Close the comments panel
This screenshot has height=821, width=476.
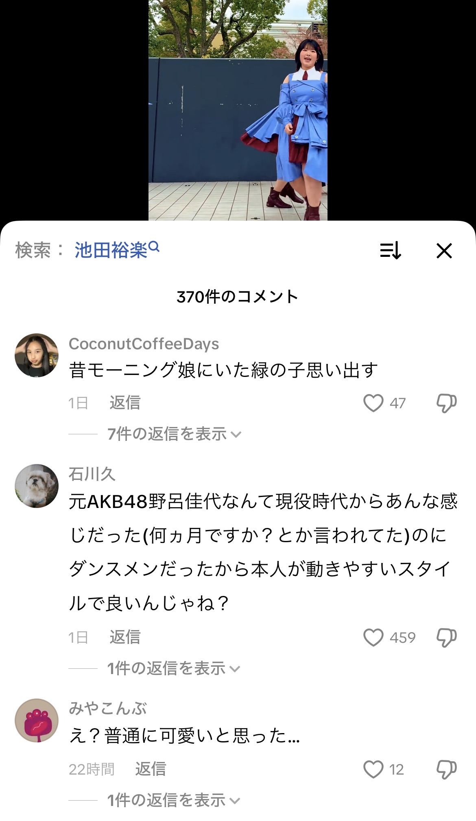(x=444, y=251)
